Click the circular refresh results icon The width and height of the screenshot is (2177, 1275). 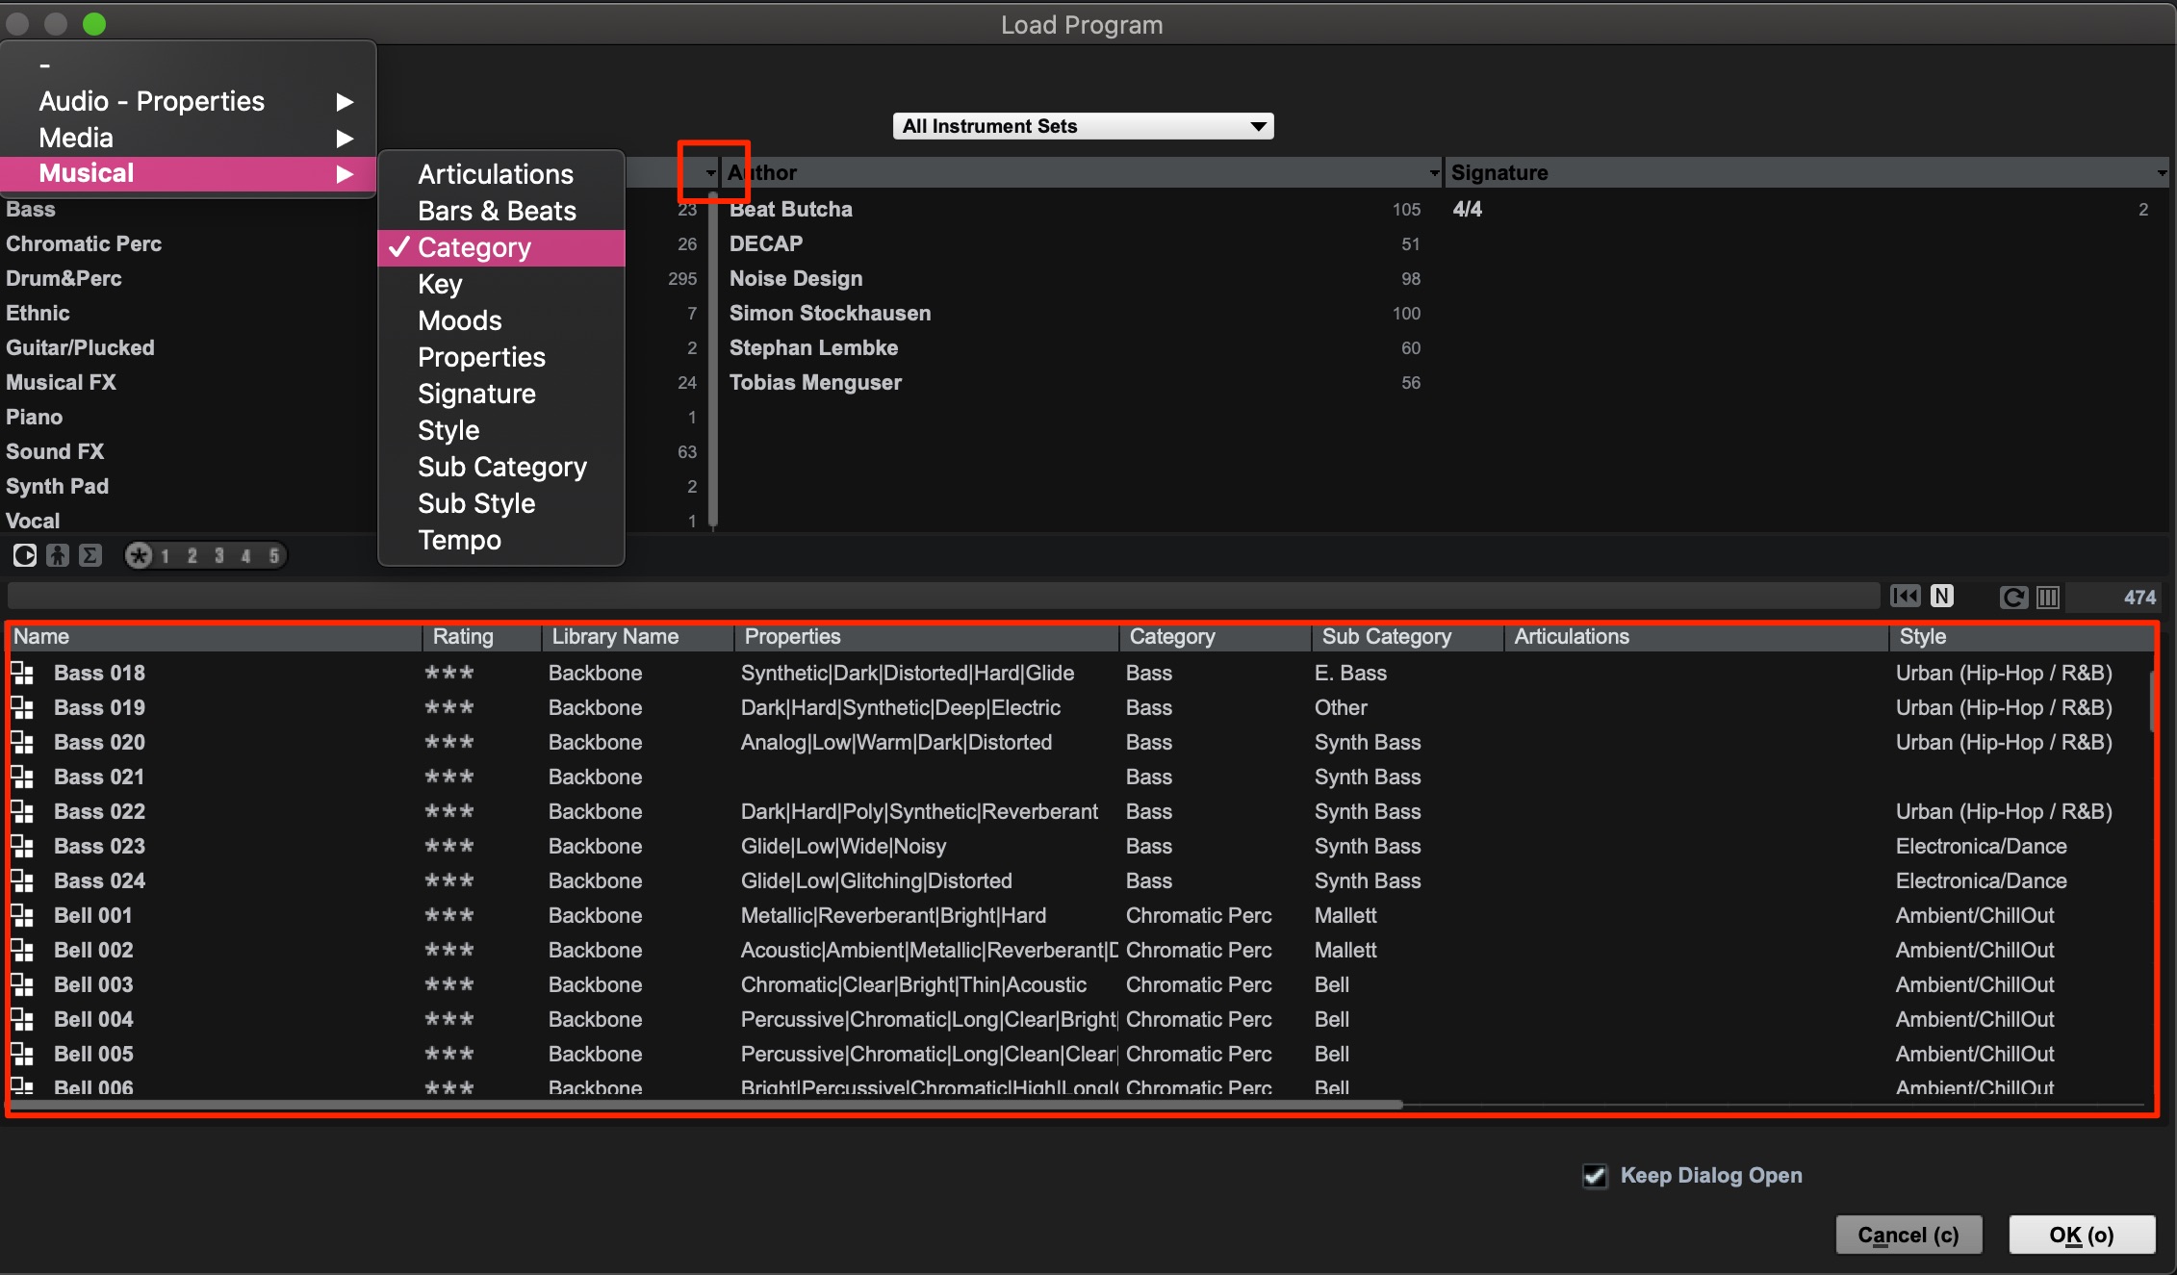pyautogui.click(x=2013, y=598)
